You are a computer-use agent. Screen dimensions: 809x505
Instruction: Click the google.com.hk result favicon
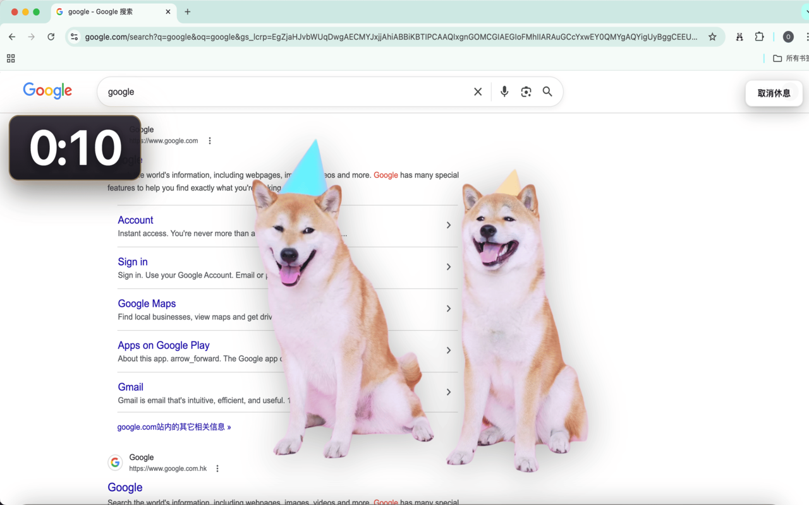pyautogui.click(x=115, y=463)
